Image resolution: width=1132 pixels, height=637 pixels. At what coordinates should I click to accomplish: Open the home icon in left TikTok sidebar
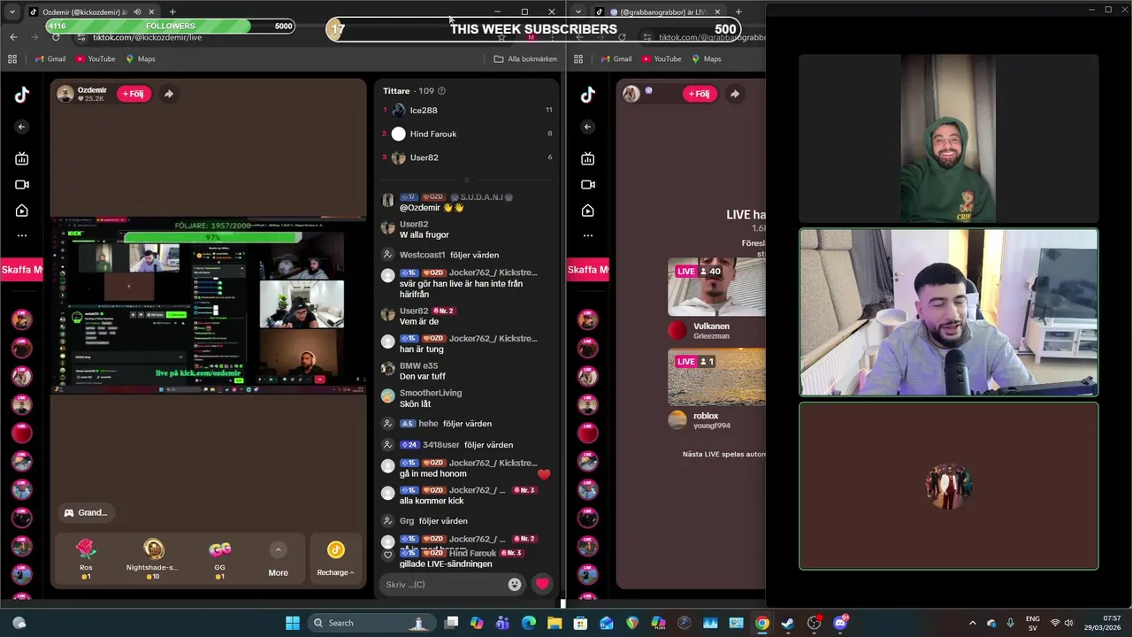tap(22, 211)
